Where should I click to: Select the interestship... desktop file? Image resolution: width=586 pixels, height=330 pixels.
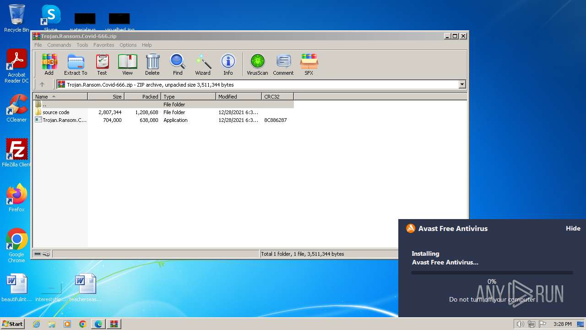click(x=51, y=291)
